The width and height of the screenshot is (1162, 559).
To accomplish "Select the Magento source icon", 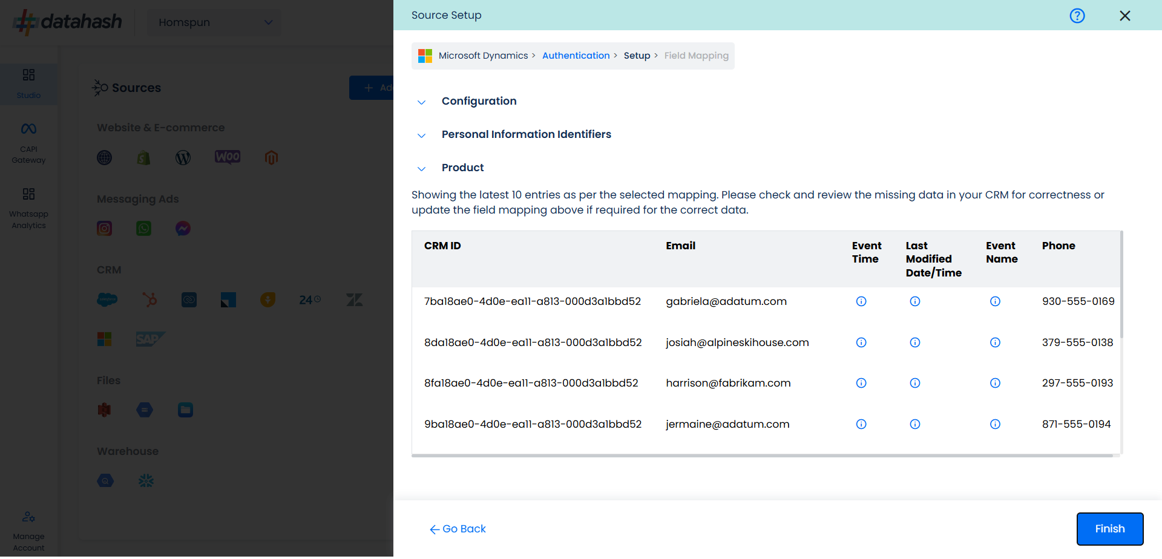I will point(271,158).
